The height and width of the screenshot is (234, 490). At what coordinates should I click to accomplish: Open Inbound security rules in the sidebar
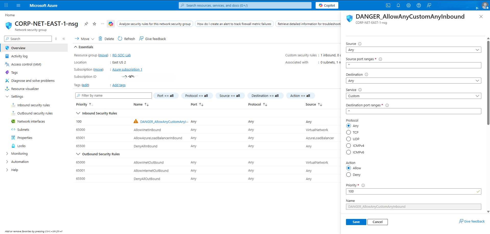[33, 105]
